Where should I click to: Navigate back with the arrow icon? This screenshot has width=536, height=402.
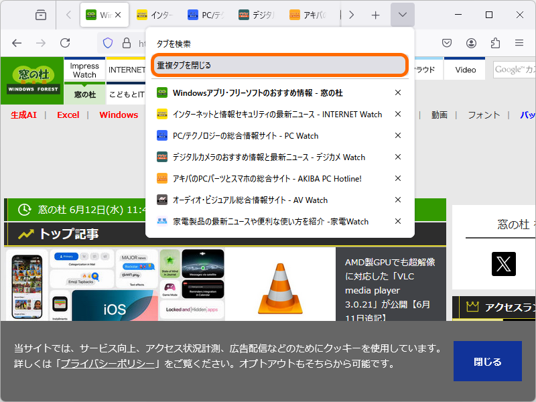point(17,42)
